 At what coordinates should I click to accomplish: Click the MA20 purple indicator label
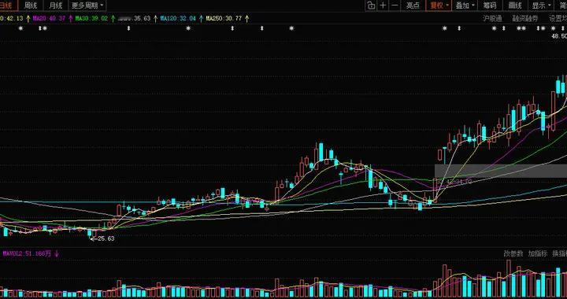(x=49, y=18)
